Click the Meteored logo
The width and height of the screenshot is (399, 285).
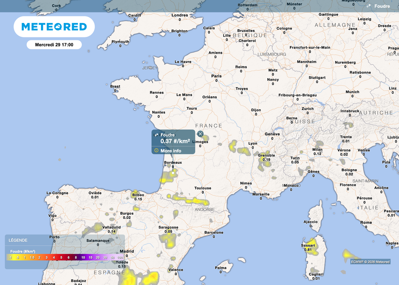point(54,27)
